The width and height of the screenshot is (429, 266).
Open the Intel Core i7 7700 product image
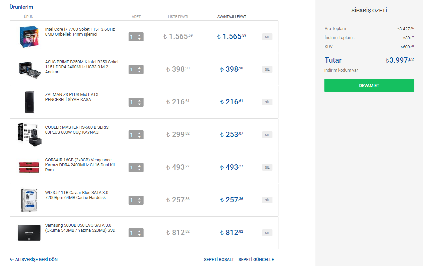[x=29, y=37]
